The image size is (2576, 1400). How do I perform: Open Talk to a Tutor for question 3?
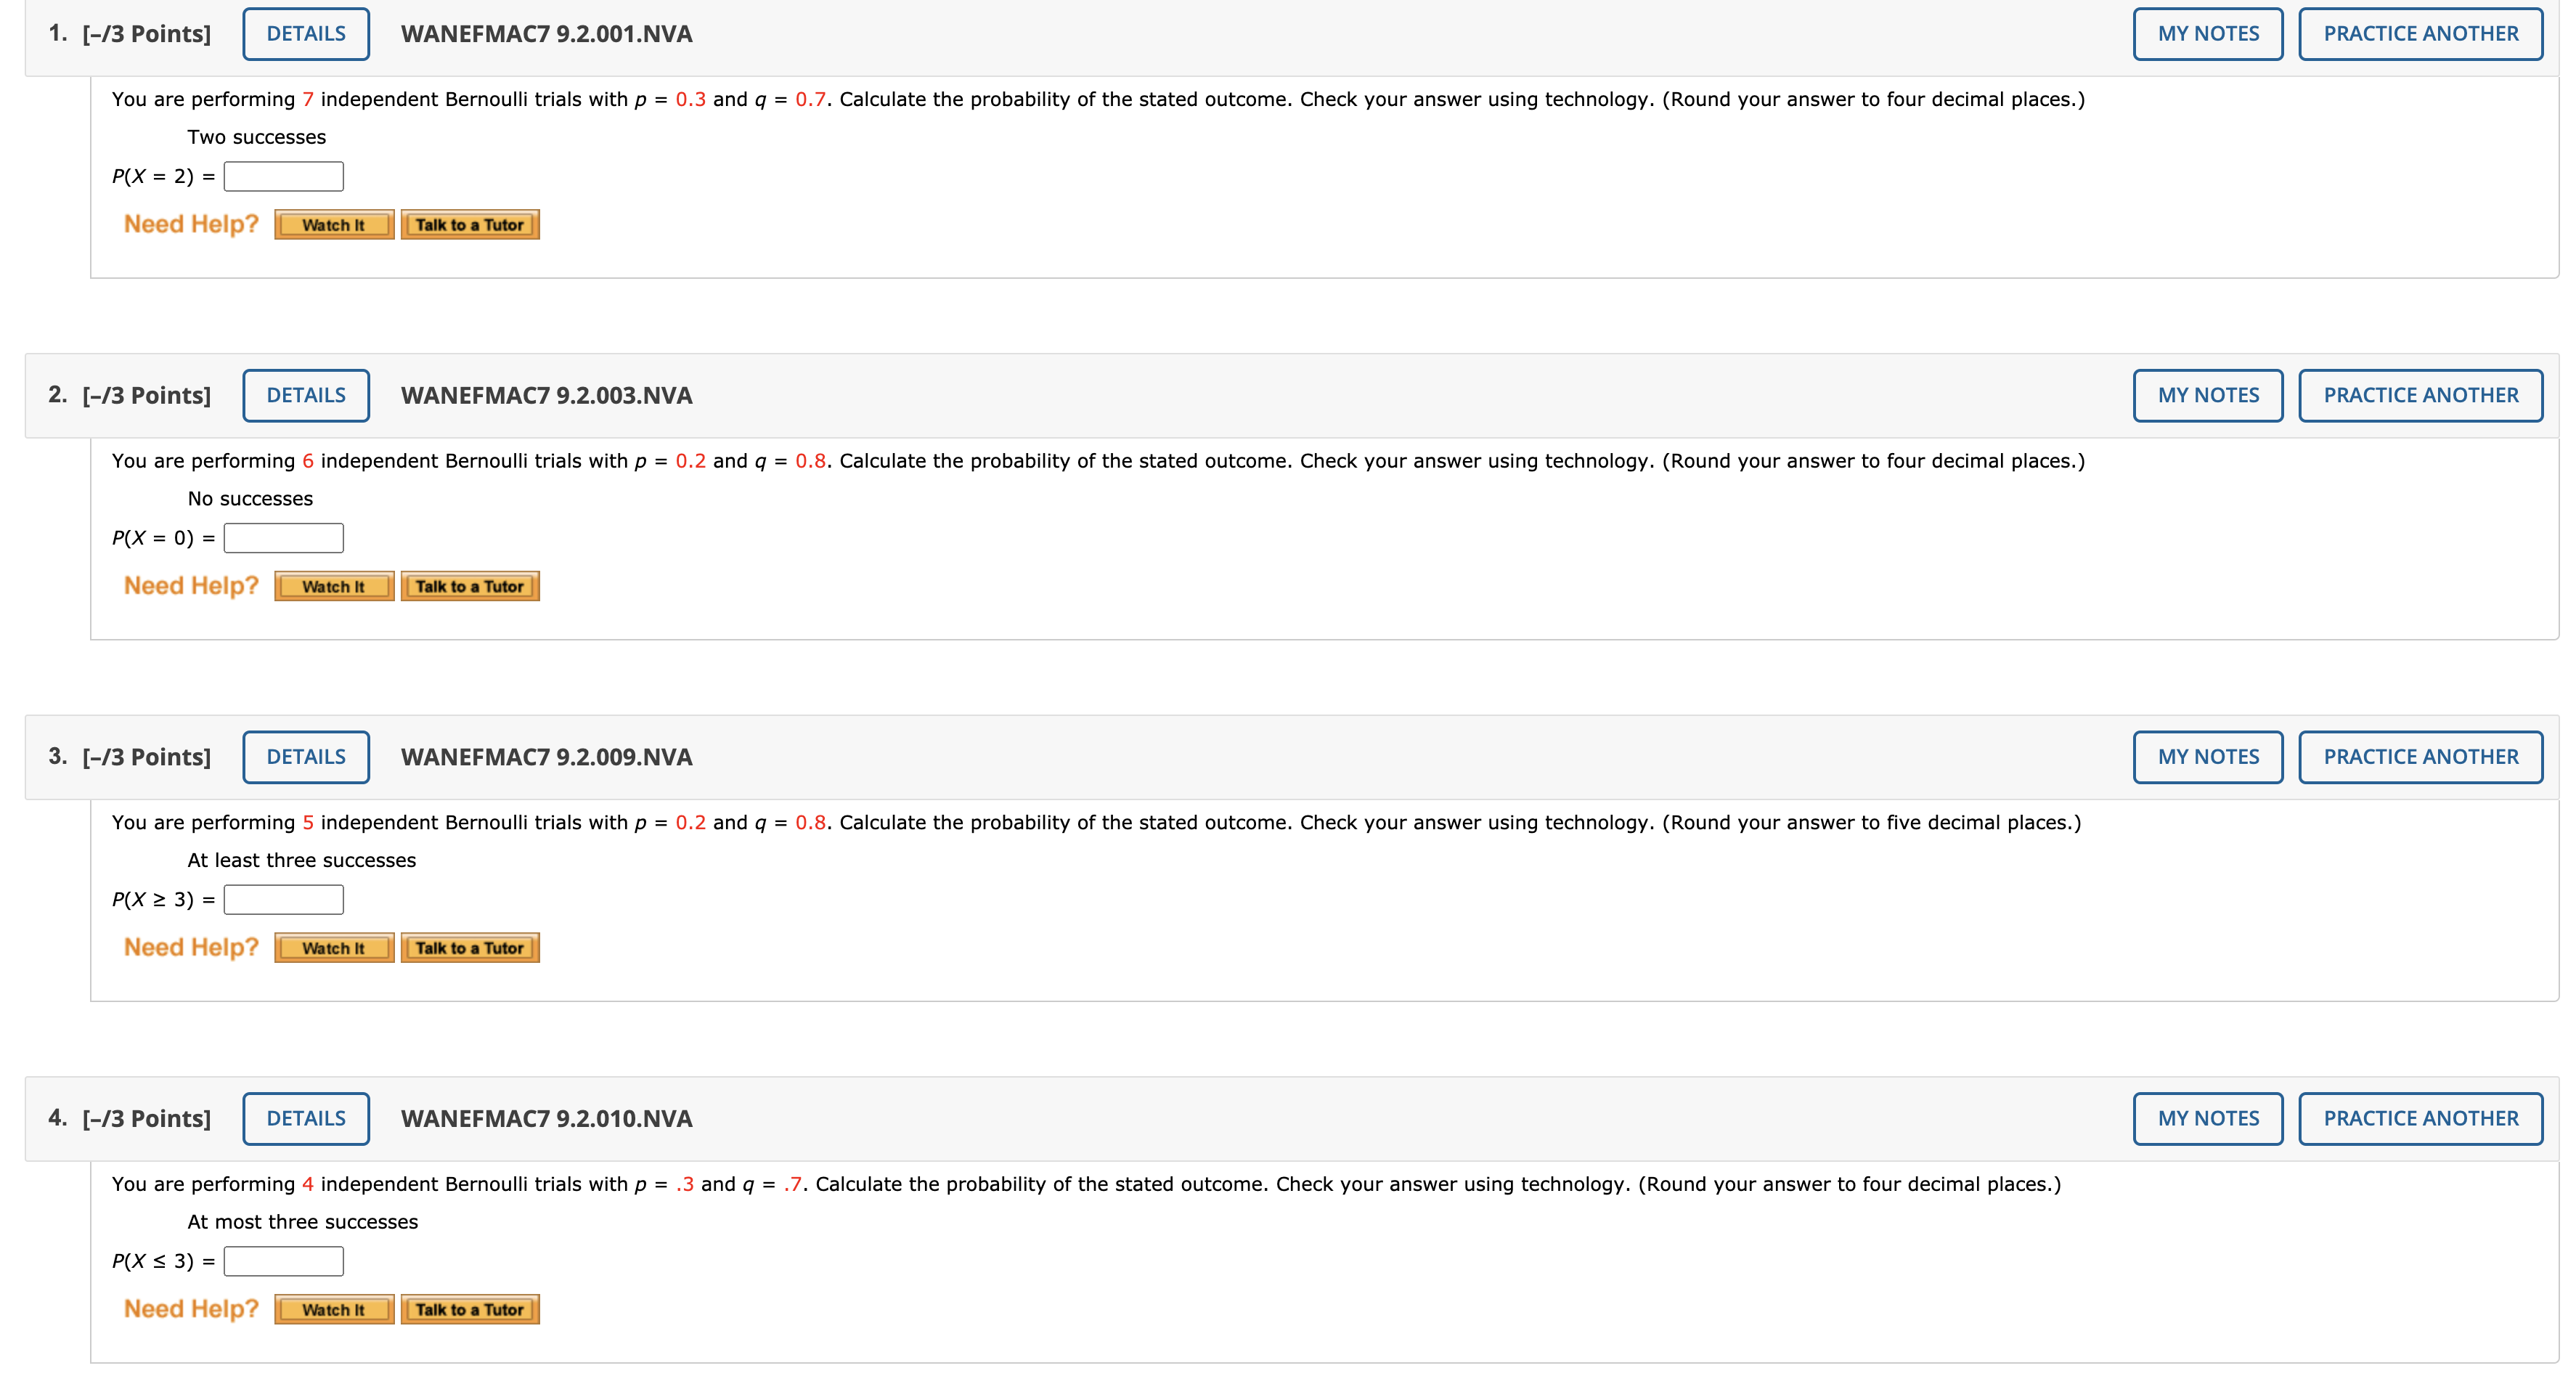click(x=470, y=947)
